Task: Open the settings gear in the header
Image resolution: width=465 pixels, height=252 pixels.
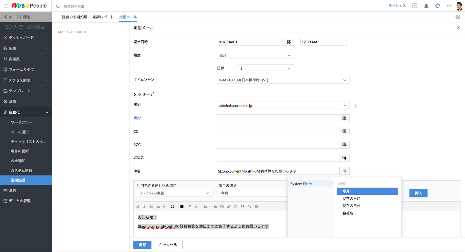Action: [438, 6]
